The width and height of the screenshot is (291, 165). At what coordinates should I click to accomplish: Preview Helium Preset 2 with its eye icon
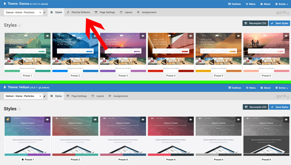click(x=95, y=120)
